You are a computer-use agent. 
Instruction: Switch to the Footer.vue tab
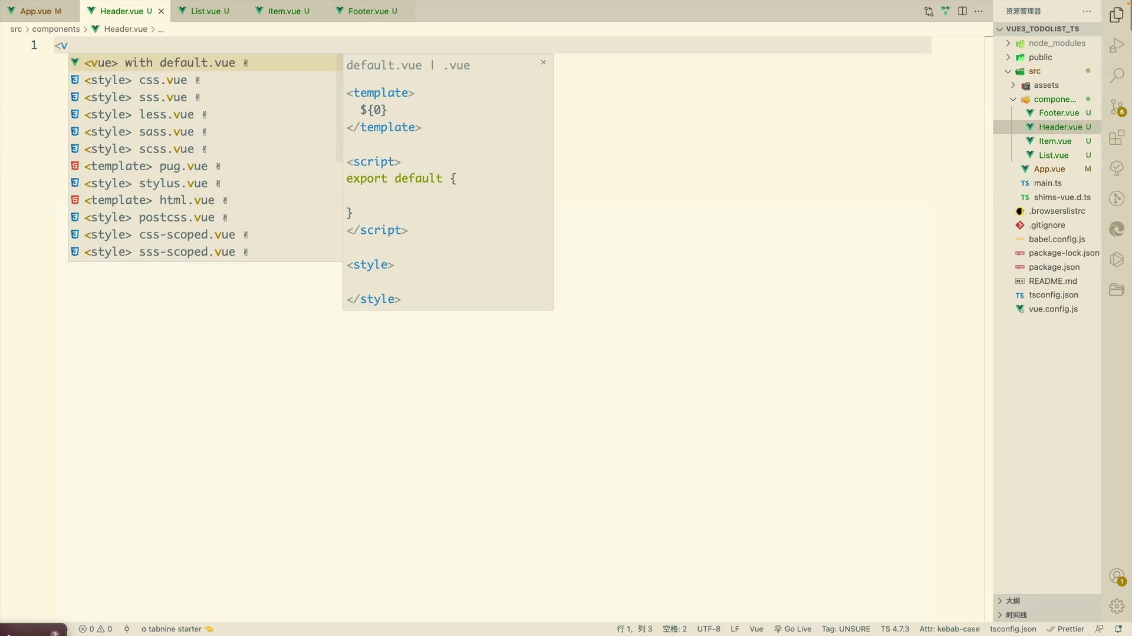click(367, 11)
